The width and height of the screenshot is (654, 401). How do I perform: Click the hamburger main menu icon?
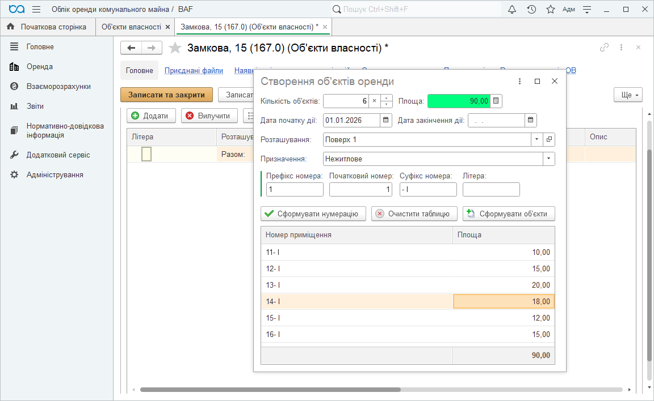(x=36, y=10)
